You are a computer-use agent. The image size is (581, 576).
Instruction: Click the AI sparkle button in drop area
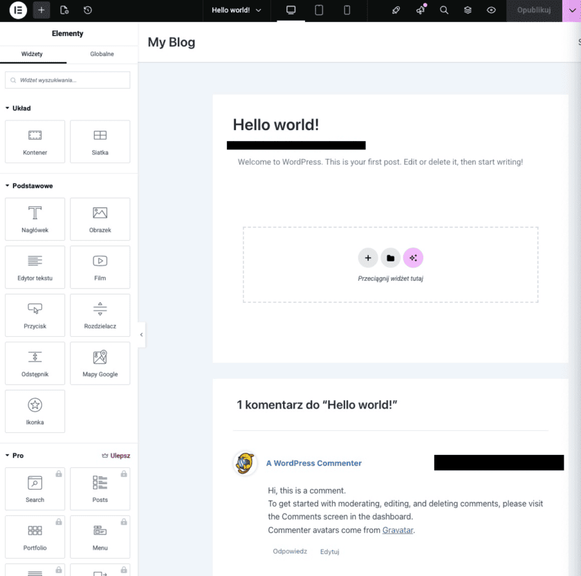pyautogui.click(x=413, y=258)
